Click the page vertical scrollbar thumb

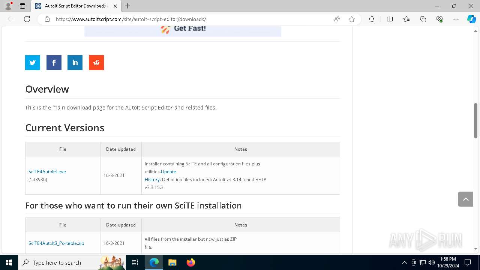pyautogui.click(x=476, y=121)
